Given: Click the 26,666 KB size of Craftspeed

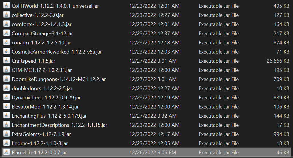Looking at the screenshot, I should pyautogui.click(x=278, y=61).
